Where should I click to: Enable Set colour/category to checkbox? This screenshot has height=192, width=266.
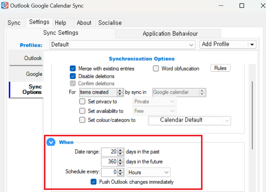click(82, 120)
